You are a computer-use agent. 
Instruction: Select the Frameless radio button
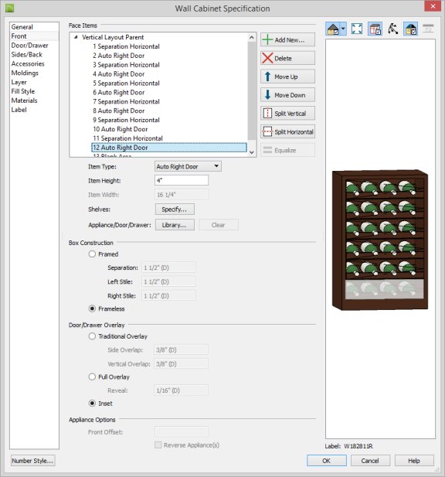pos(92,308)
